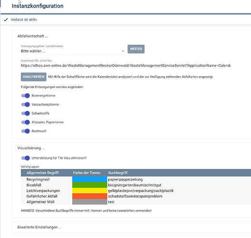This screenshot has width=251, height=238.
Task: Toggle Tile Visu support switch
Action: tap(26, 158)
